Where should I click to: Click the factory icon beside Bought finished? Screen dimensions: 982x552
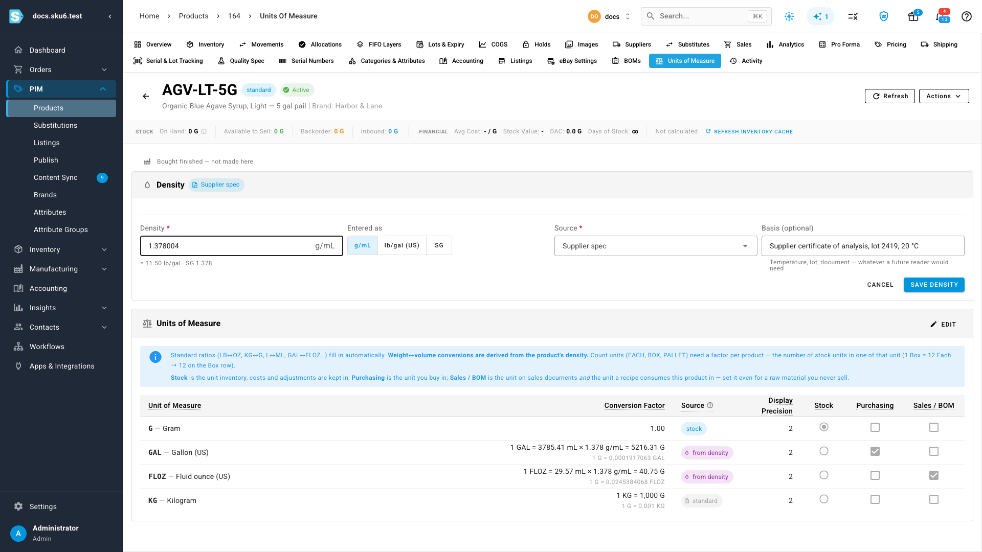pos(147,162)
